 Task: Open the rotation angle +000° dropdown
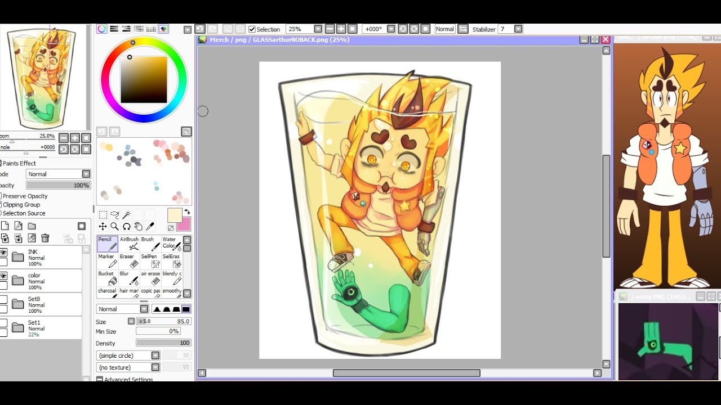pos(391,29)
